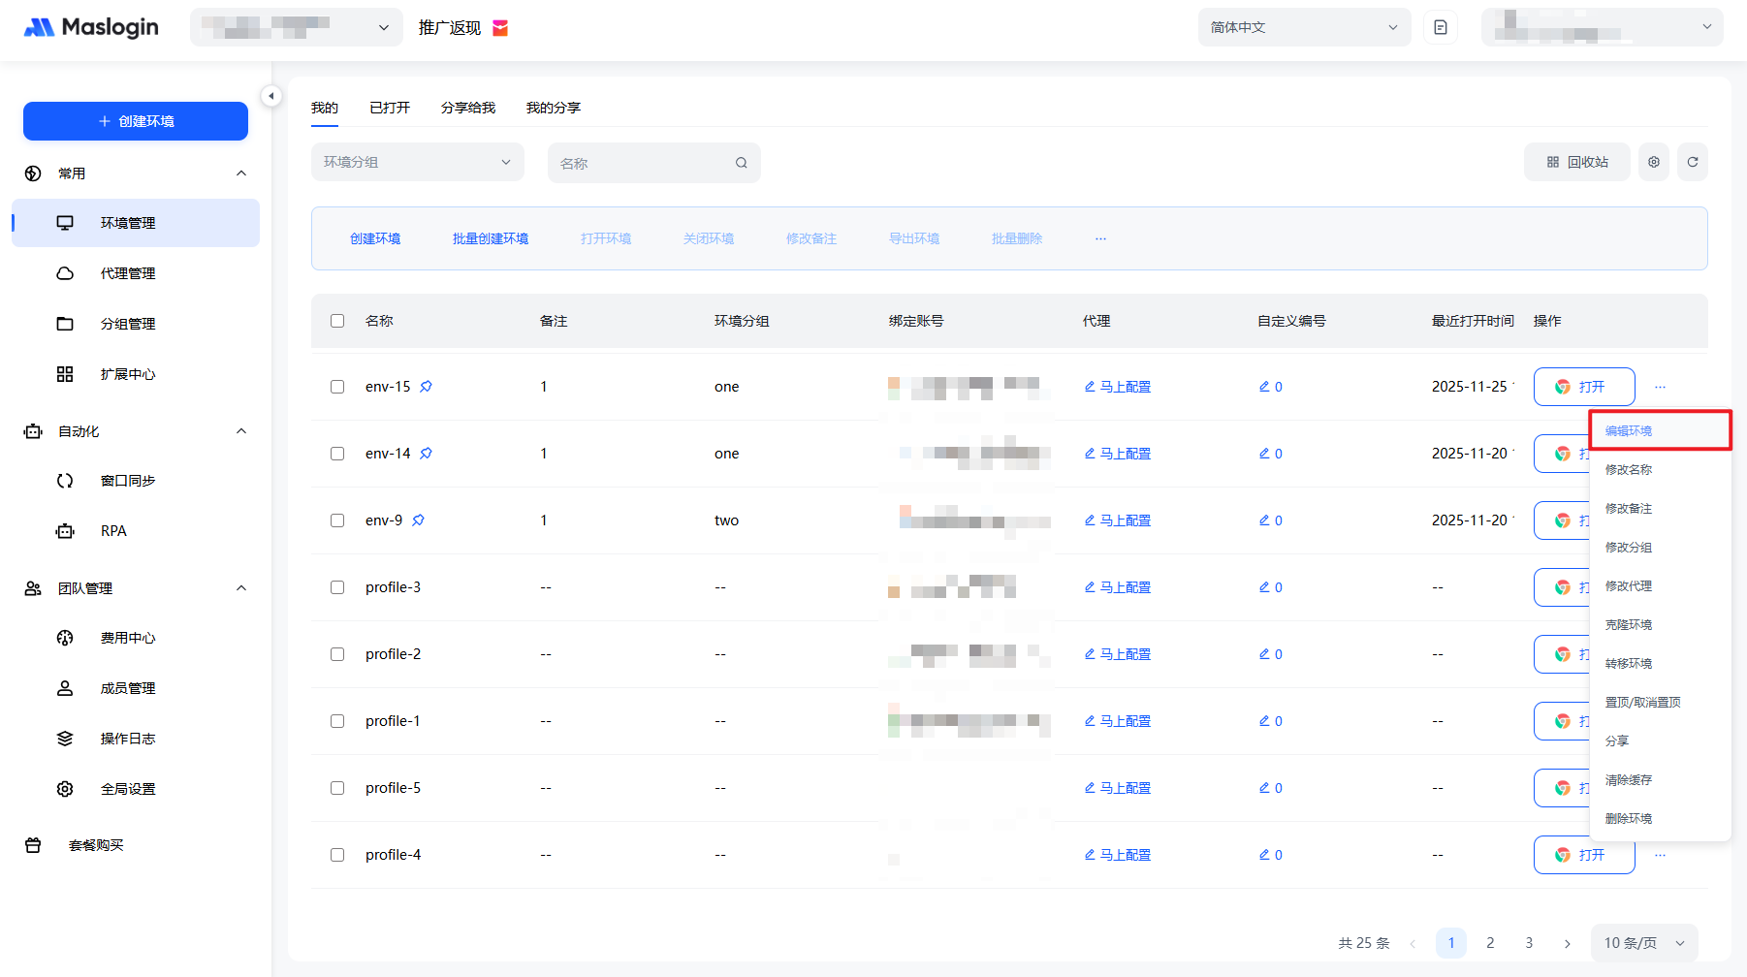Toggle the select-all checkbox in table header
The image size is (1747, 977).
(x=337, y=321)
